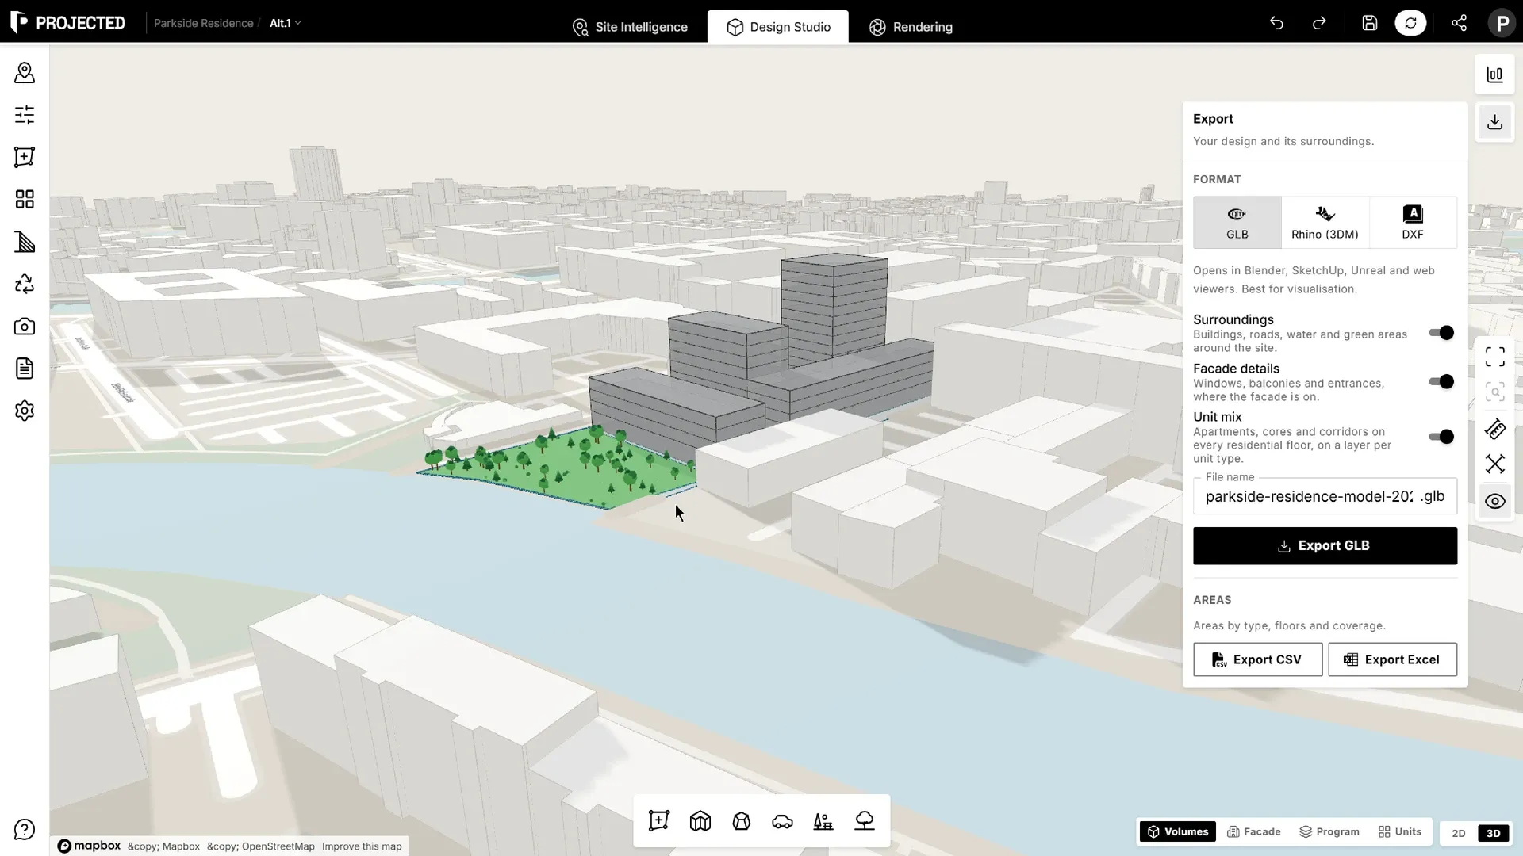
Task: Select the building volume tool in bottom toolbar
Action: pyautogui.click(x=700, y=821)
